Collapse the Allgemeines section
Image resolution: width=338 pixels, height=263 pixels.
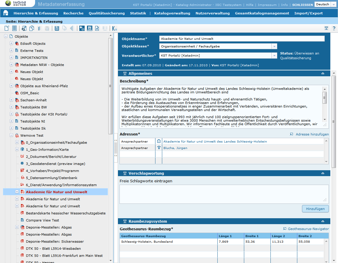pos(323,73)
